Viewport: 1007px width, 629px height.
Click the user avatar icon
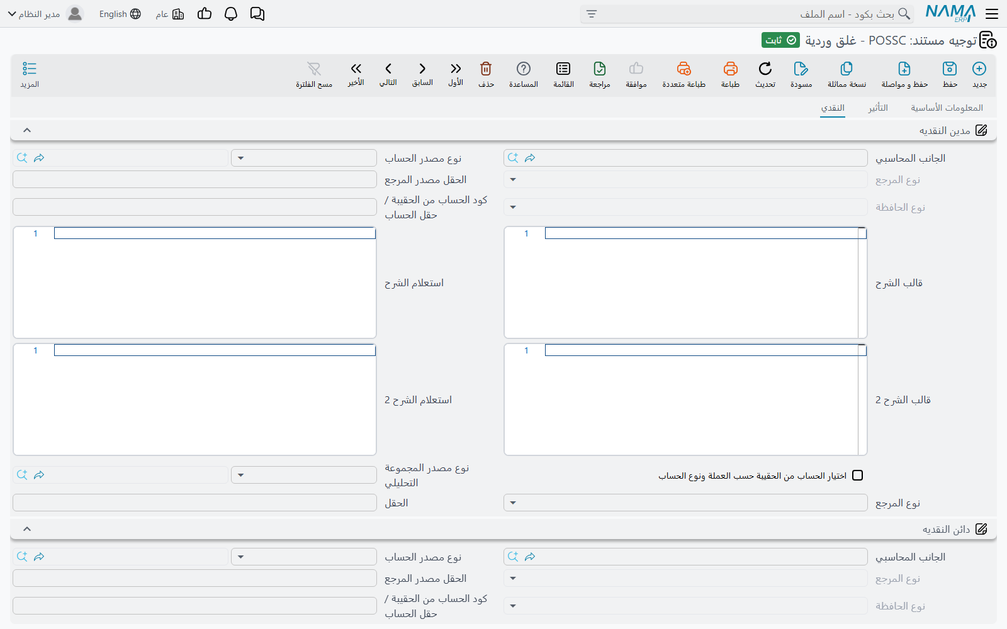(x=75, y=14)
